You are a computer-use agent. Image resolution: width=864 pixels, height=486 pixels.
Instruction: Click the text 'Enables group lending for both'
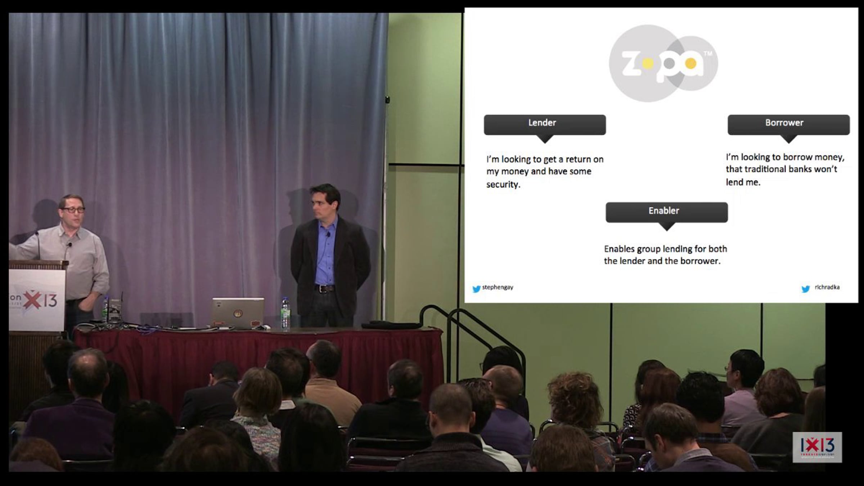coord(665,249)
